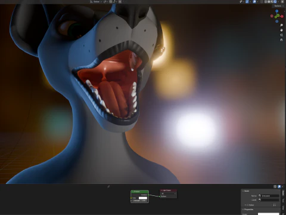286x215 pixels.
Task: Click the Emission Strength value field
Action: [x=140, y=201]
